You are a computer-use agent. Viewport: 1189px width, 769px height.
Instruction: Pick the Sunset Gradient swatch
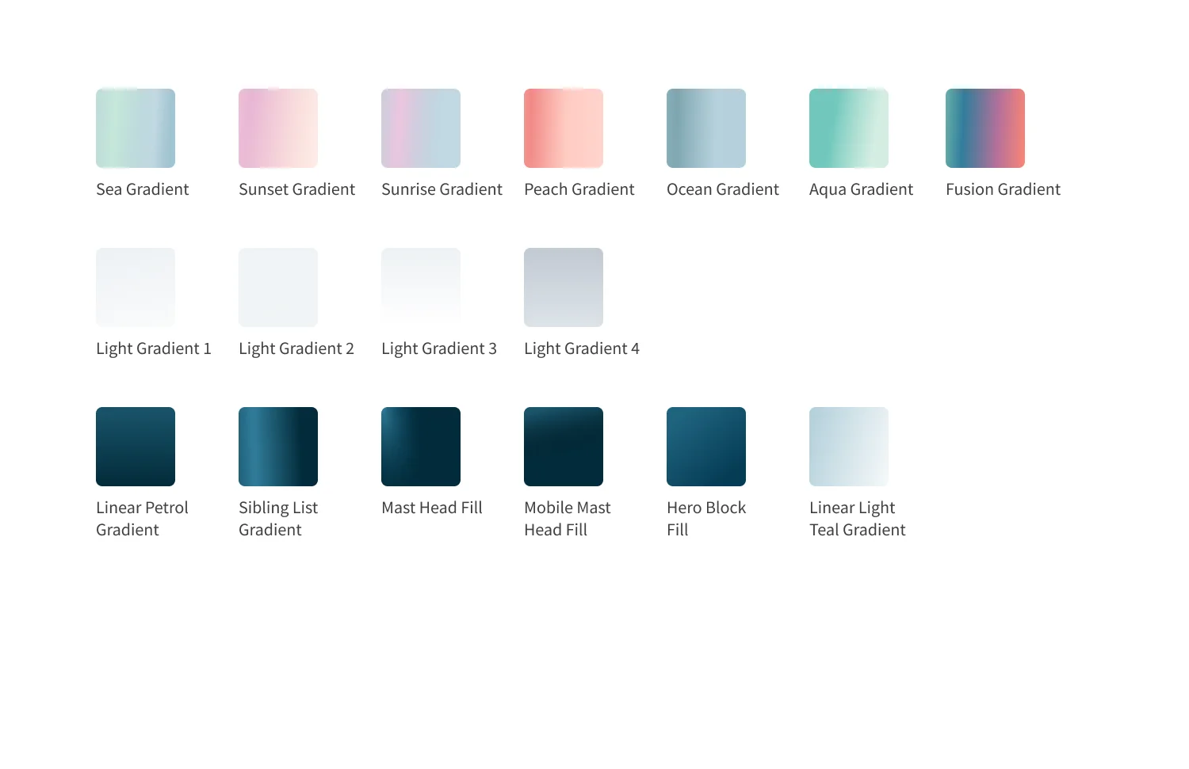(278, 128)
